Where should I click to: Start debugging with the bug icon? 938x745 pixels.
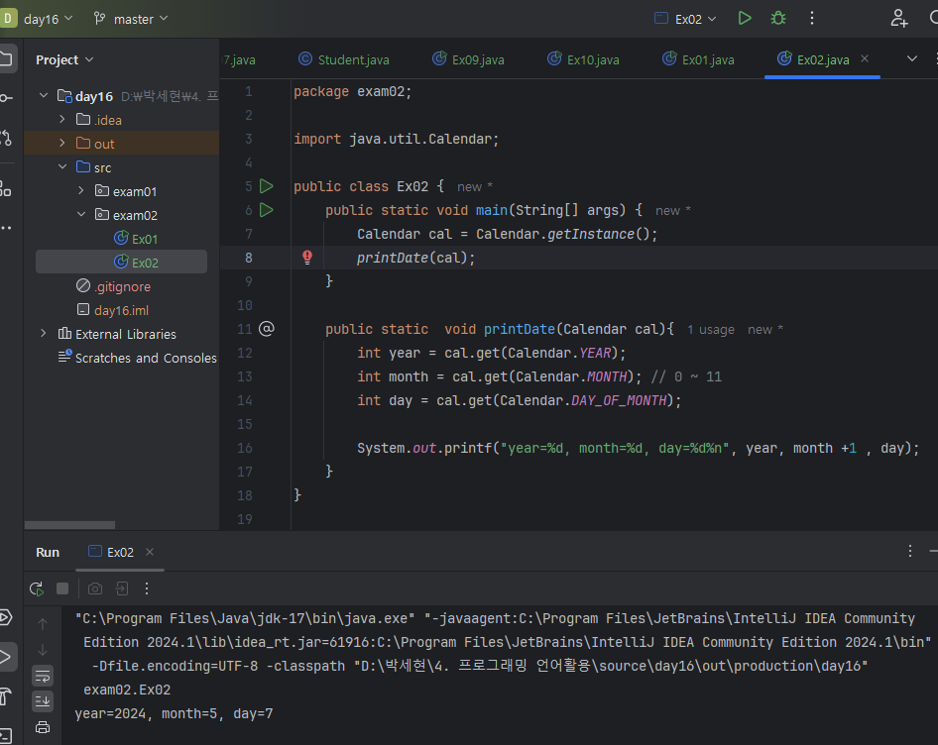(778, 18)
